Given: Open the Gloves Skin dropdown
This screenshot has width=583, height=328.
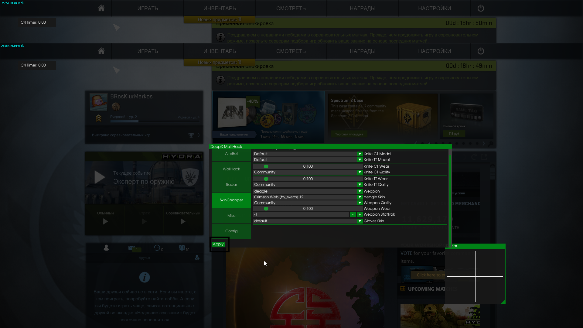Looking at the screenshot, I should pos(360,221).
